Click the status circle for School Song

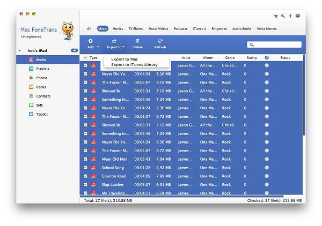click(x=267, y=168)
